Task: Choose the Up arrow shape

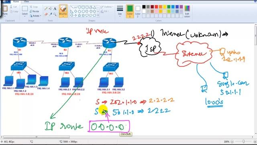Action: coord(95,11)
